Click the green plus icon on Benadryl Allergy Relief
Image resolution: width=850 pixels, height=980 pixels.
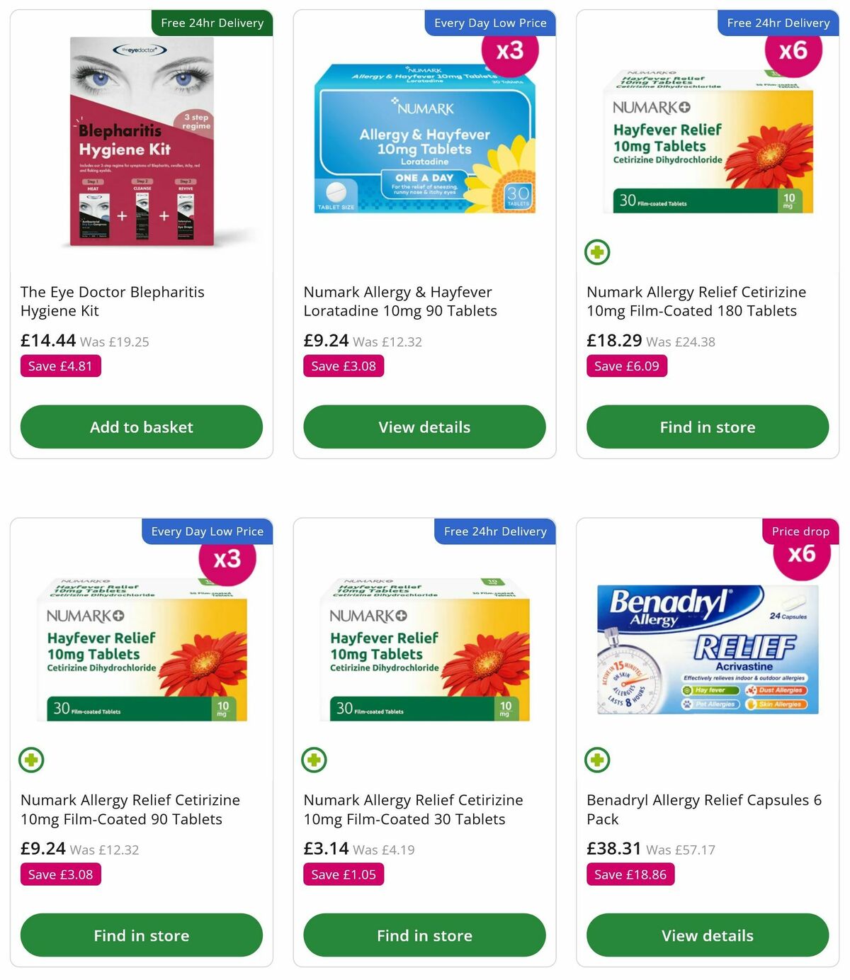point(597,760)
